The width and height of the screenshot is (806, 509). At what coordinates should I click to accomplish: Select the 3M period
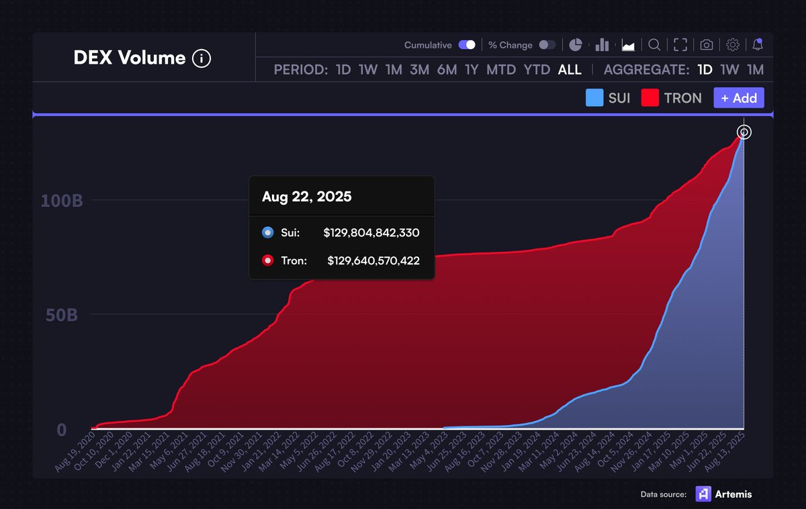(x=420, y=70)
